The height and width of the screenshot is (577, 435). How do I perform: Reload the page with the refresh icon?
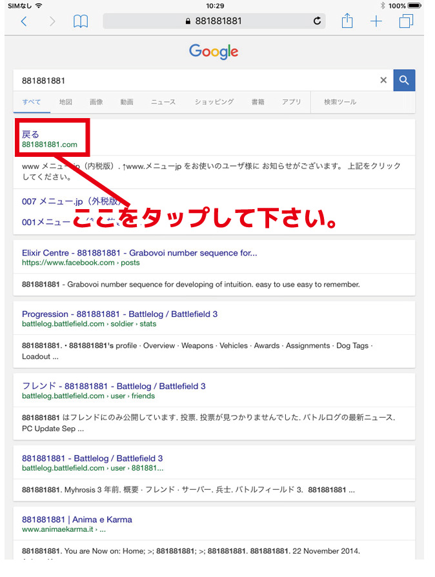[x=318, y=21]
